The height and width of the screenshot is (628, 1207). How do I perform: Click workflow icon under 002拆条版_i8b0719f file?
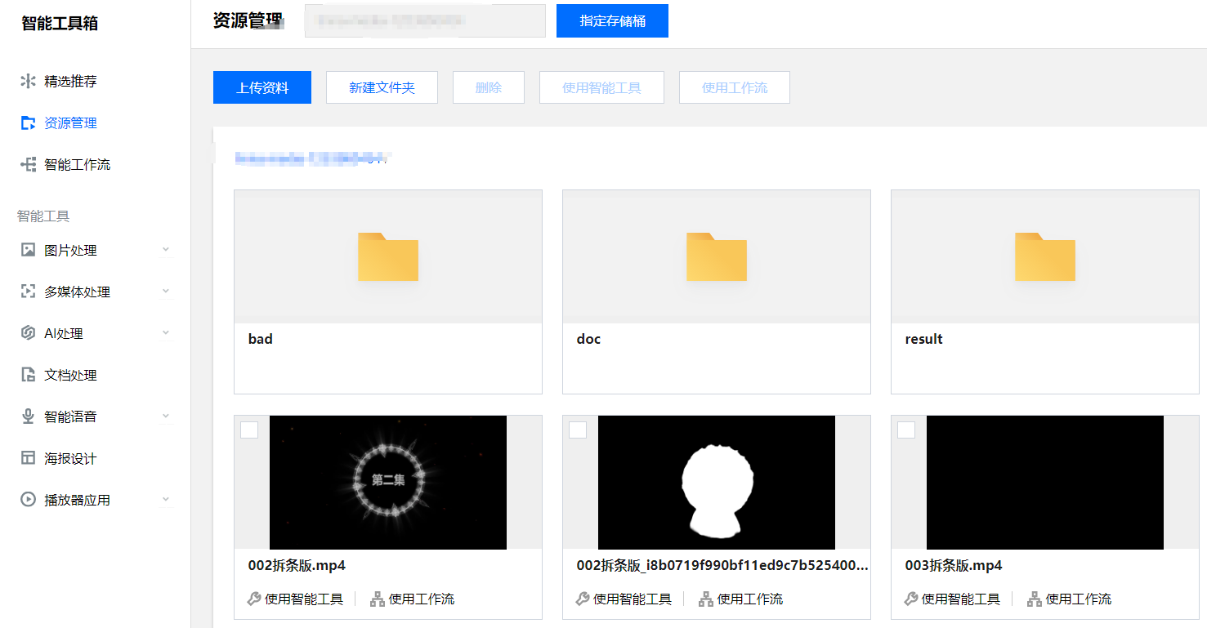tap(706, 599)
